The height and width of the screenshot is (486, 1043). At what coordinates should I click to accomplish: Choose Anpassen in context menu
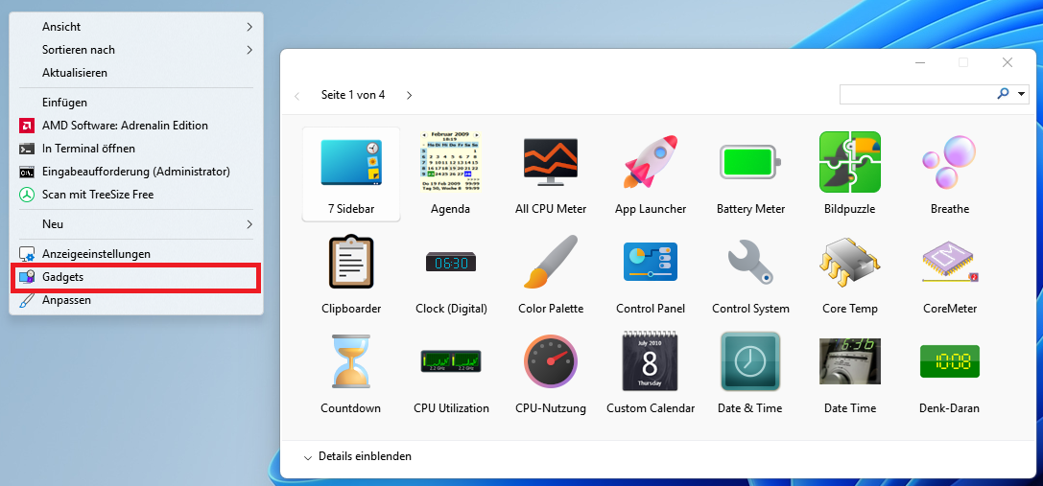point(136,300)
